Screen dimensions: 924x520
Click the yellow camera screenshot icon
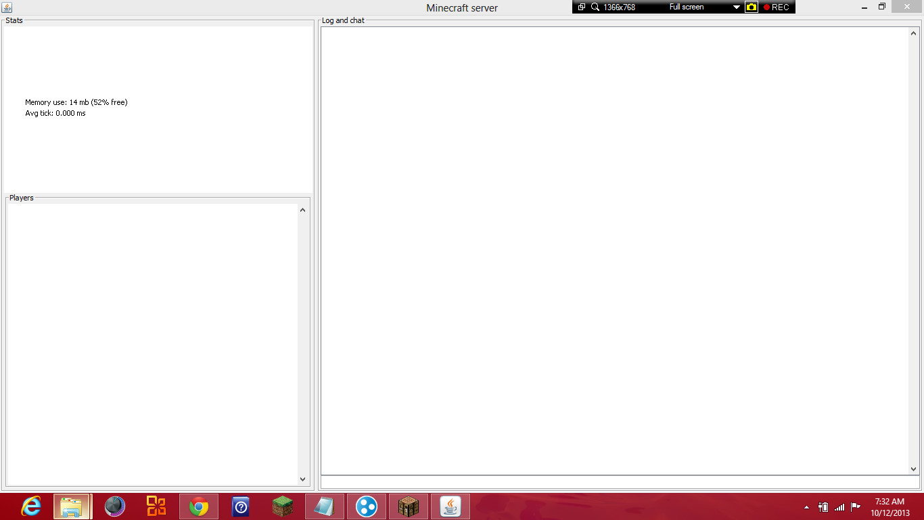pos(752,7)
